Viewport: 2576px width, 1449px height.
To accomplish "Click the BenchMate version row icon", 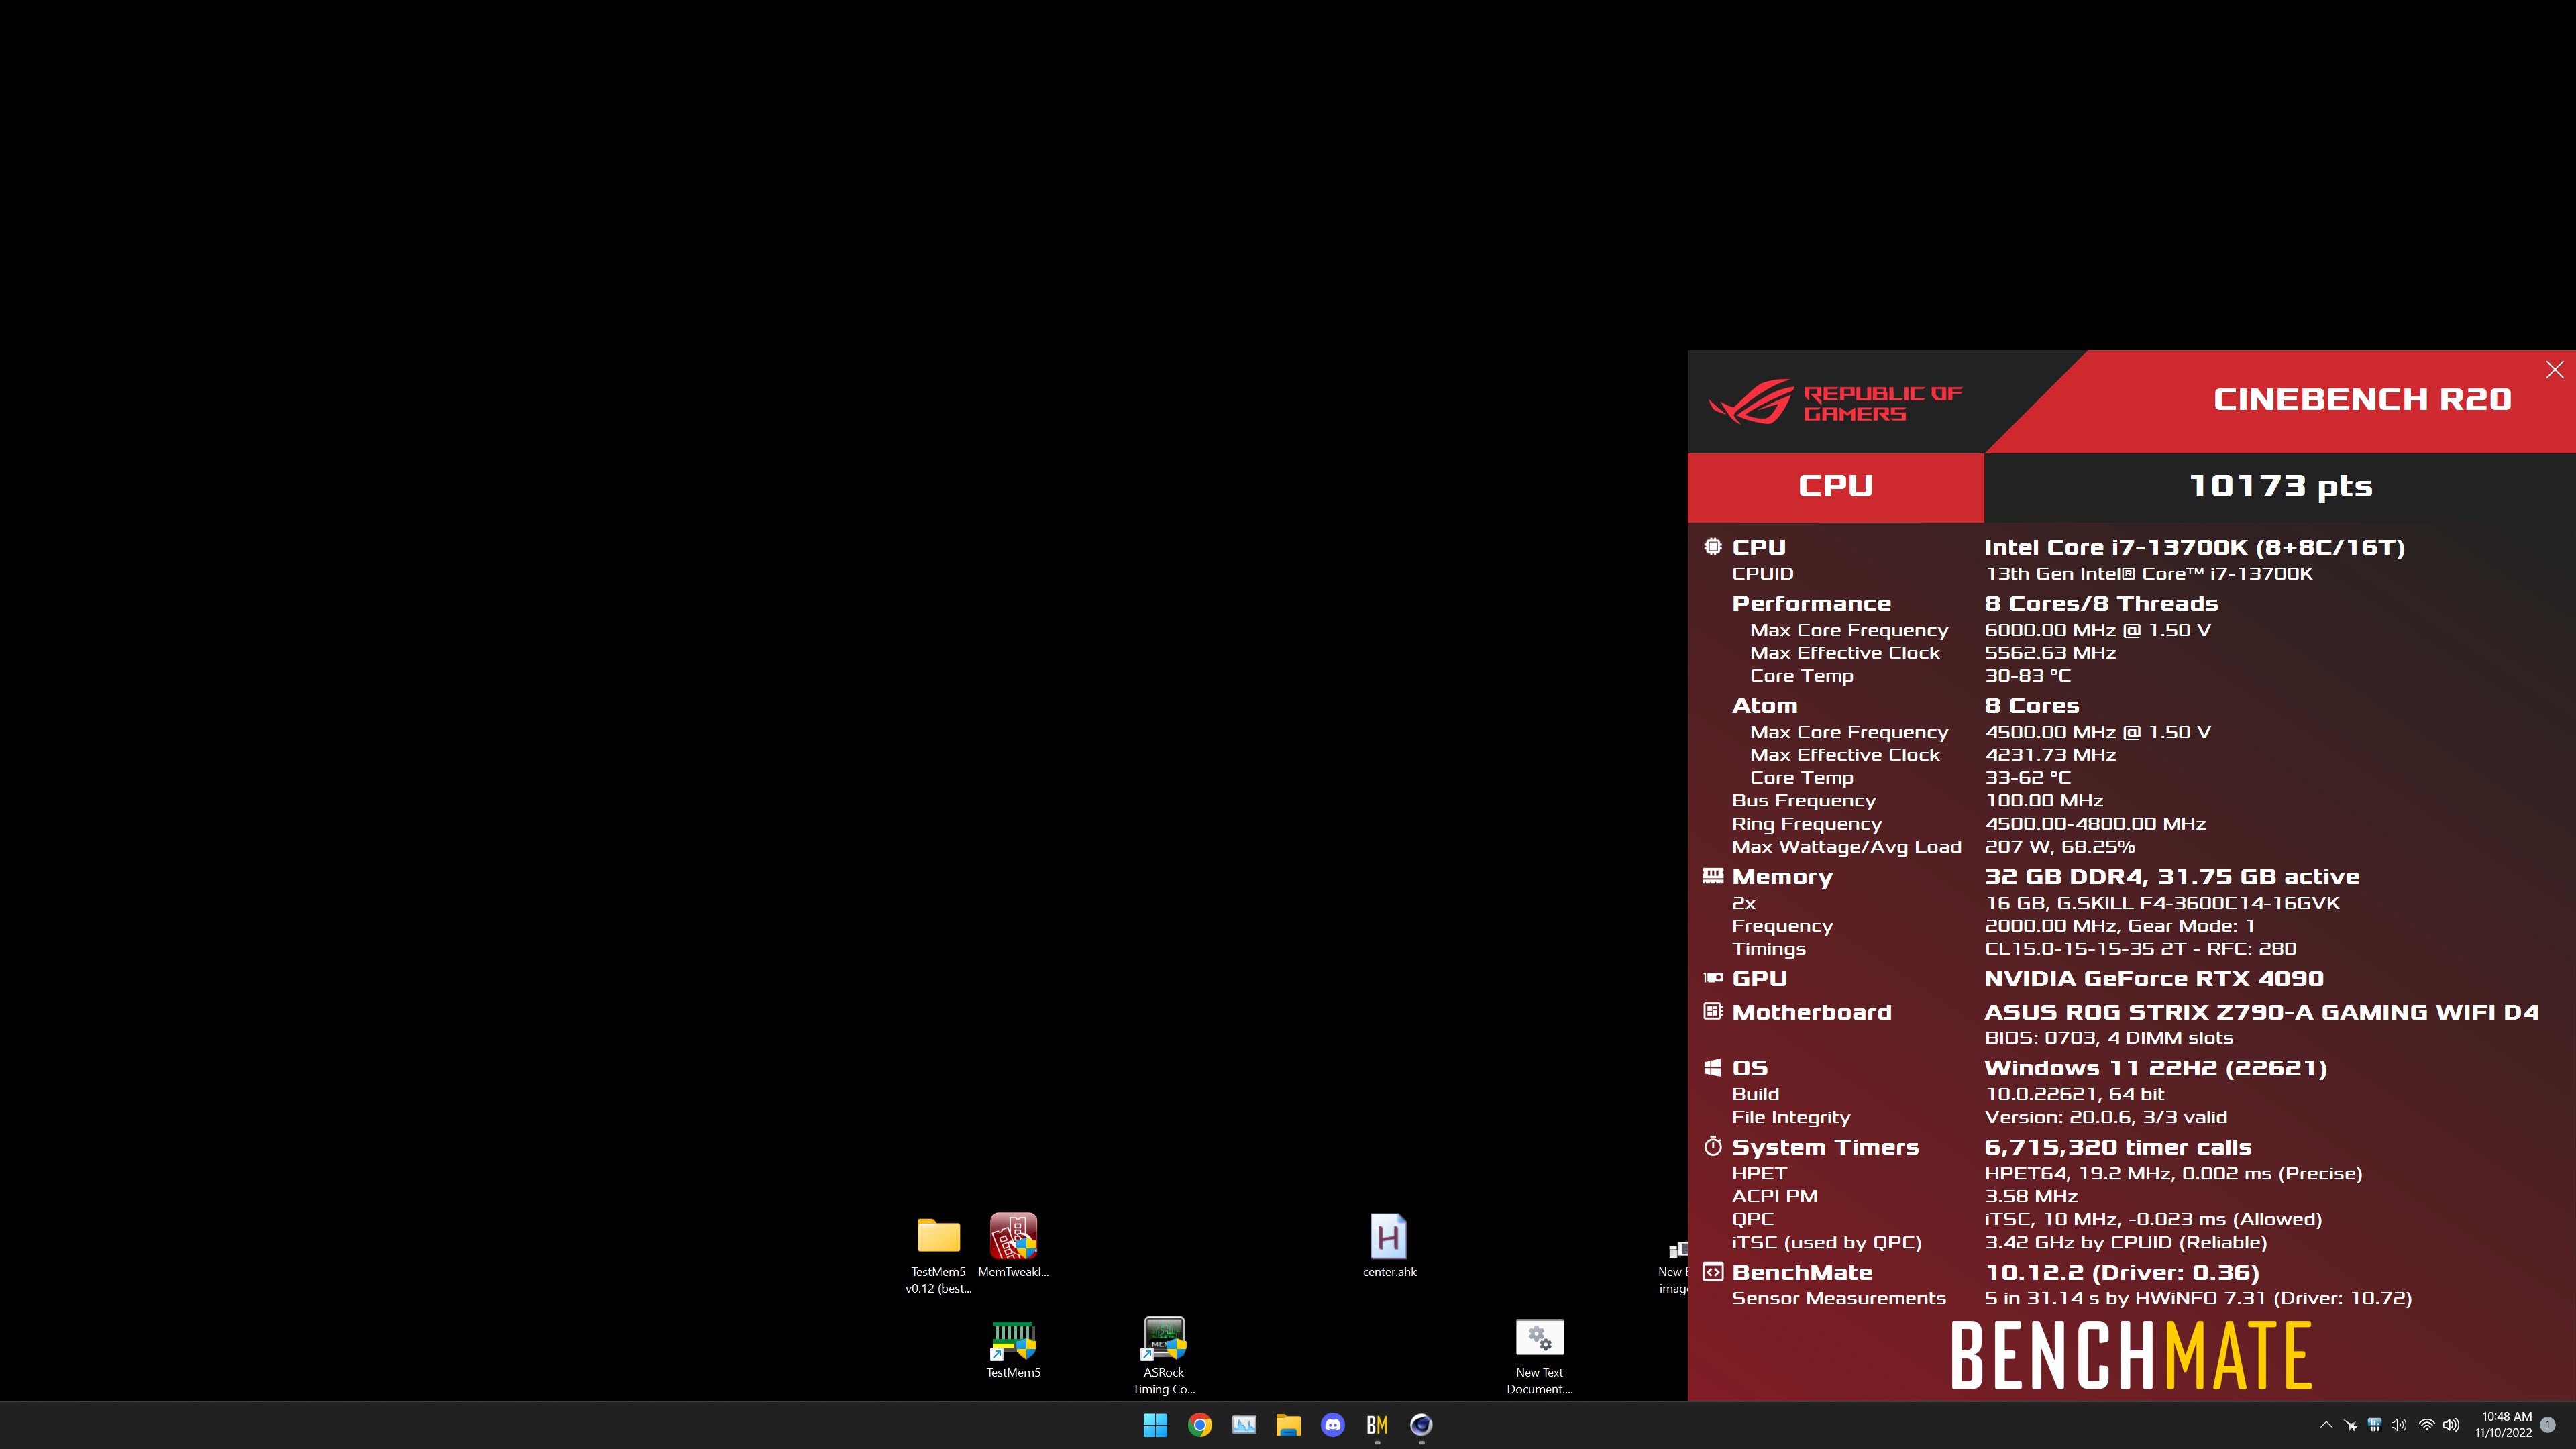I will tap(1713, 1272).
